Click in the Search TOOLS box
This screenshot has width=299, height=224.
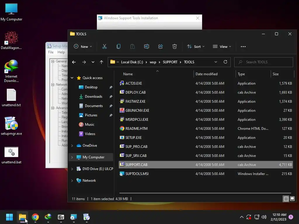264,62
